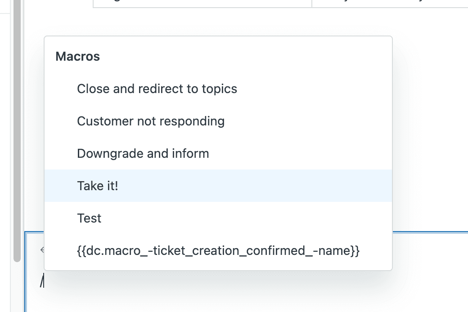468x312 pixels.
Task: Click the "Macros" popup header
Action: point(77,56)
